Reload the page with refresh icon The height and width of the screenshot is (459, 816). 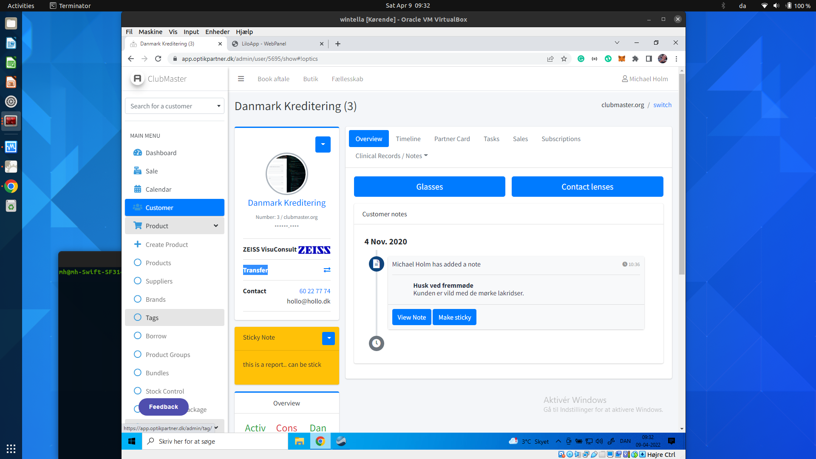coord(158,59)
